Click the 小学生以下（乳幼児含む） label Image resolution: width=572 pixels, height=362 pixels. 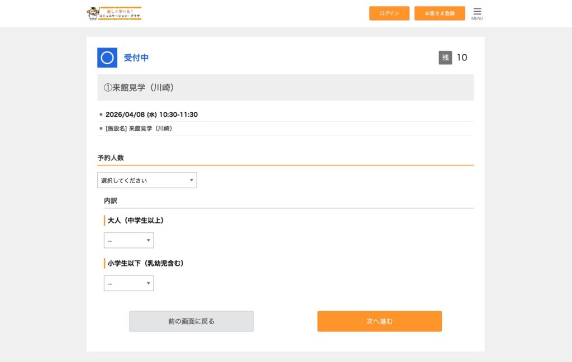tap(146, 263)
